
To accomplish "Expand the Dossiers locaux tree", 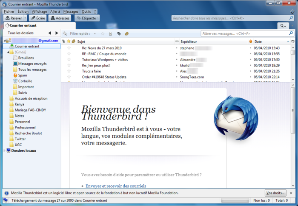I will [5, 150].
